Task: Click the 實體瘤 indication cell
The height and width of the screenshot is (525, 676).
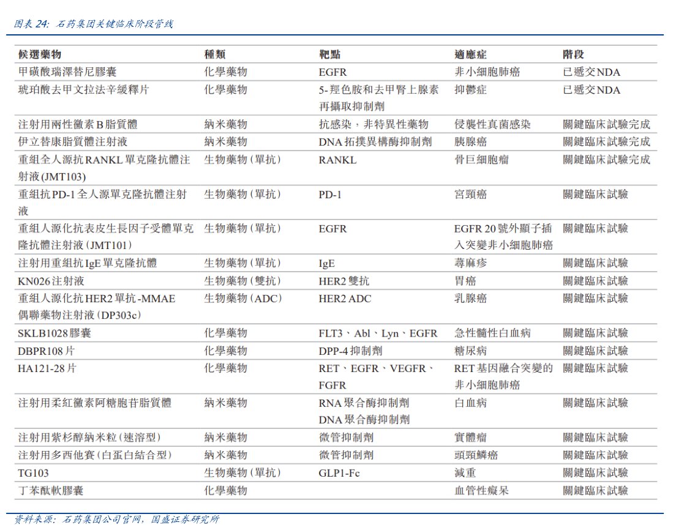Action: pyautogui.click(x=470, y=437)
